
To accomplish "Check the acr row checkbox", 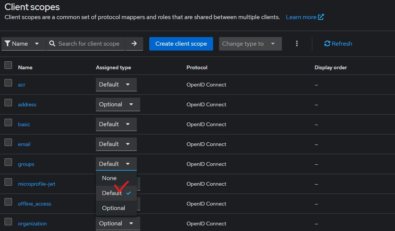I will (x=8, y=83).
